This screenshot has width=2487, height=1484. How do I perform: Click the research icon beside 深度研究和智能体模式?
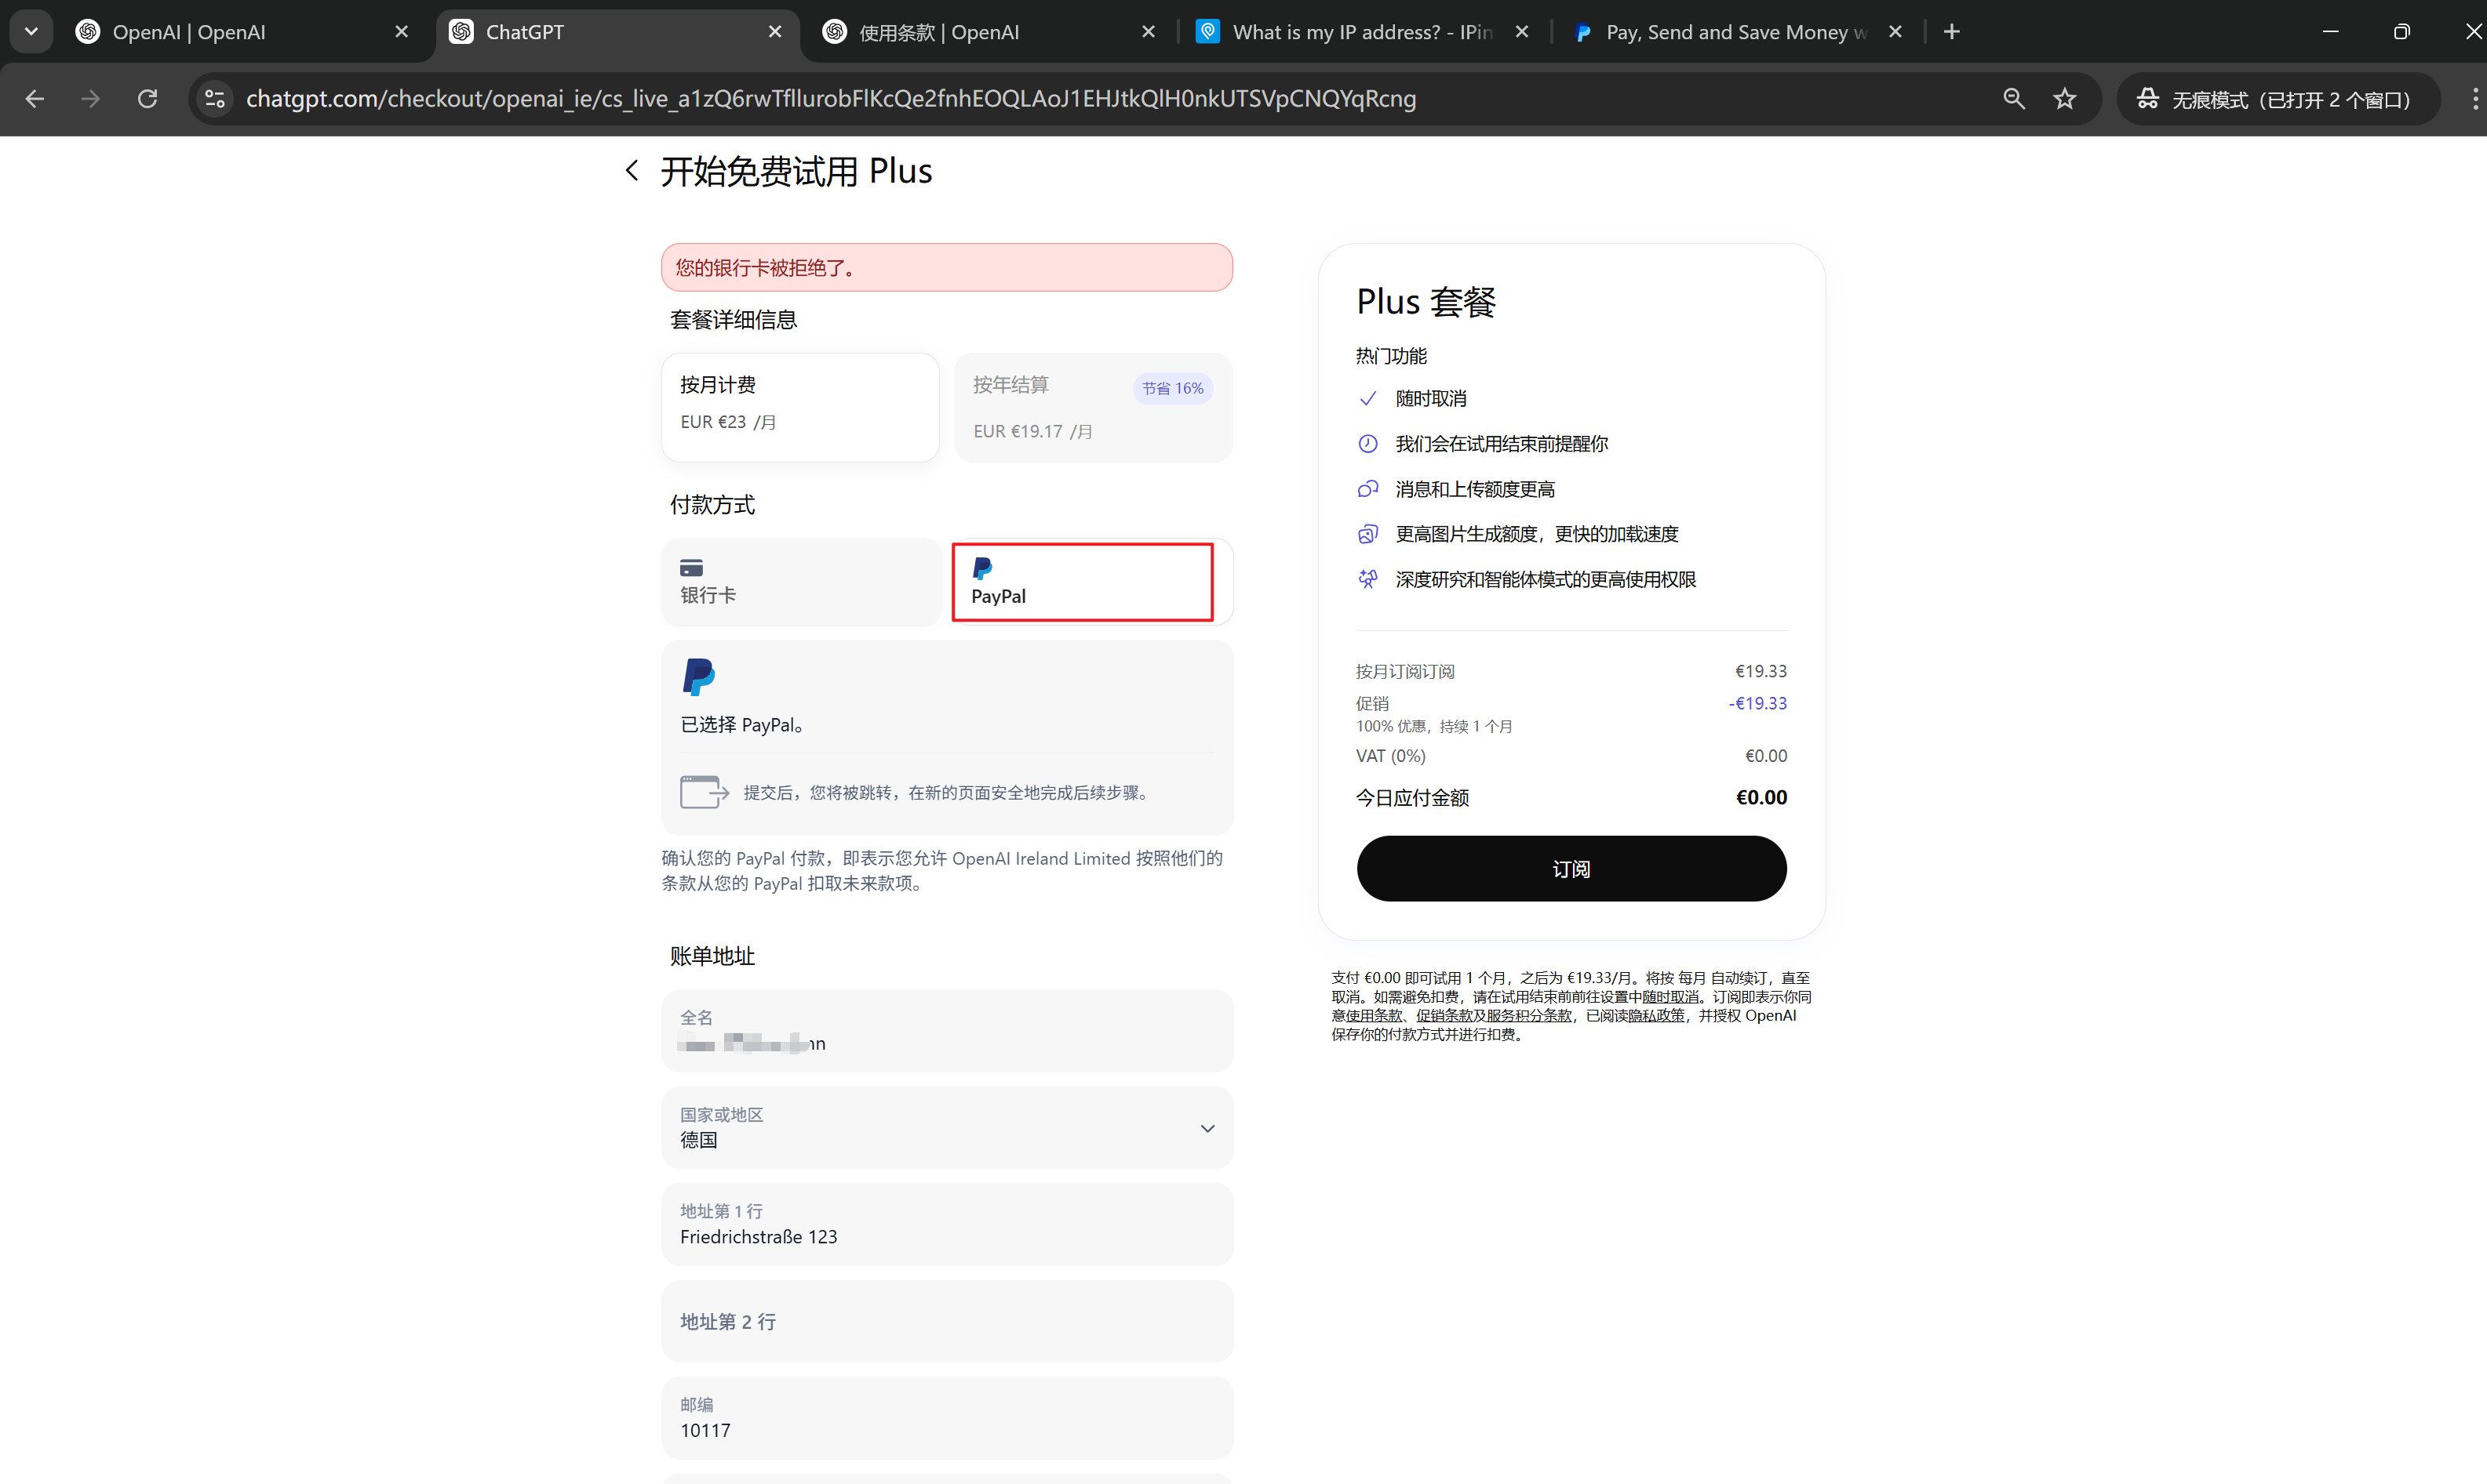coord(1368,579)
